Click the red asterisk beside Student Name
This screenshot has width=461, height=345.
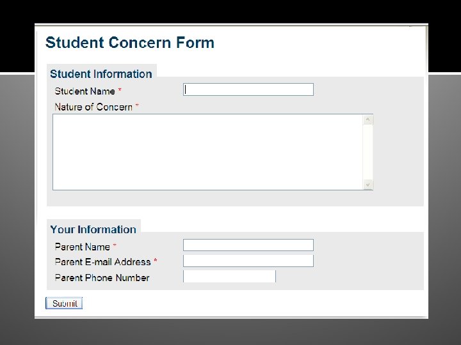pos(120,91)
